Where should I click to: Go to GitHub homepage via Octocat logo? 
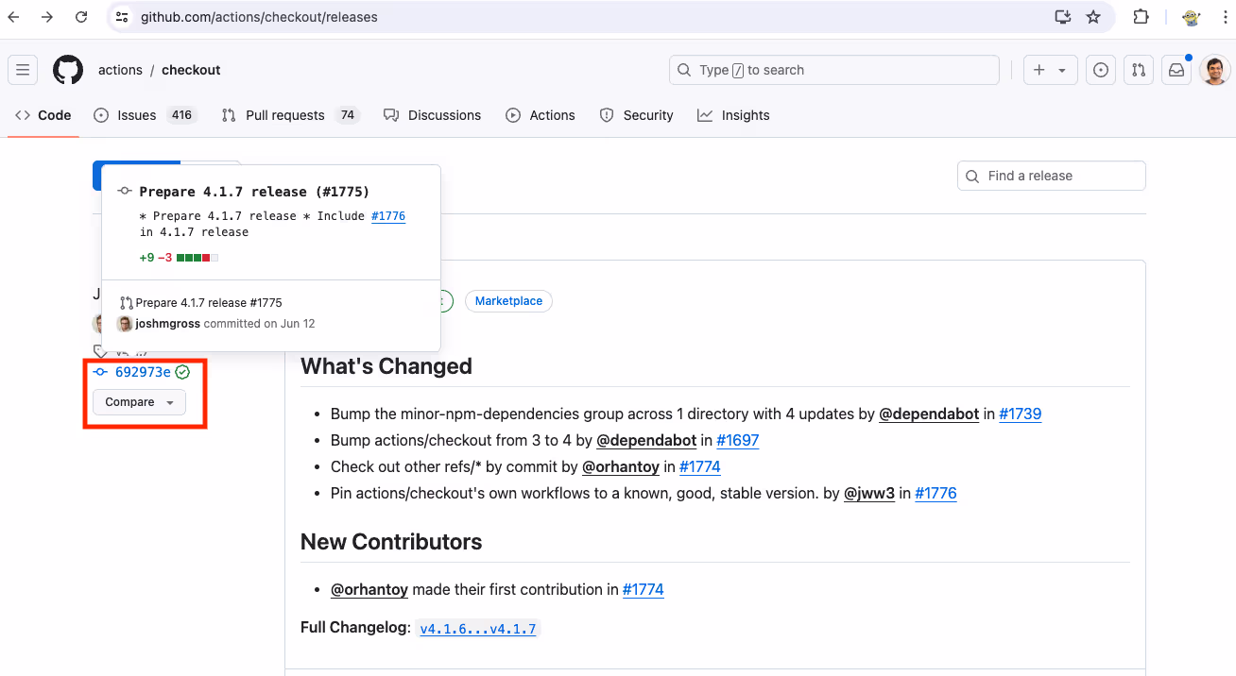click(68, 70)
